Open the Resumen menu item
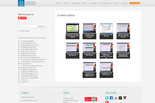Viewport: 155px width, 103px height. point(59,3)
